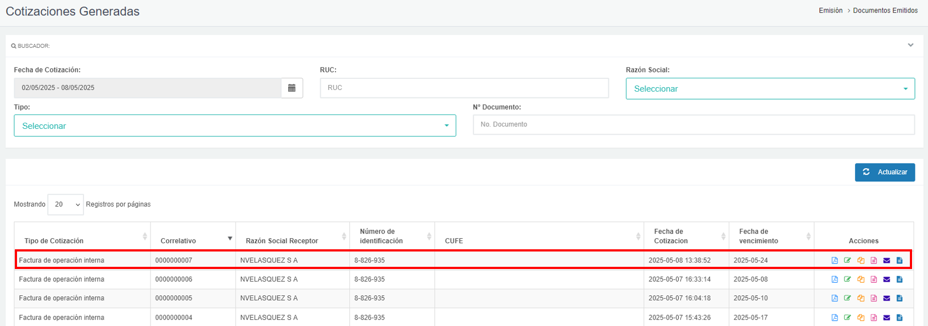
Task: Open the calendar icon beside date range
Action: point(292,88)
